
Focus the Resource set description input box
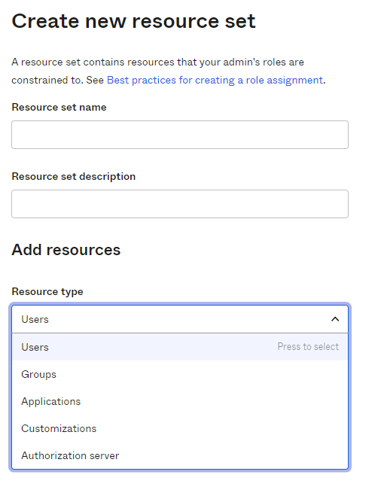(x=180, y=204)
